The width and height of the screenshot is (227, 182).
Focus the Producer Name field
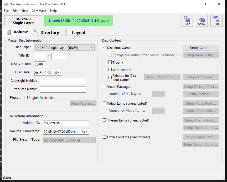pyautogui.click(x=63, y=89)
